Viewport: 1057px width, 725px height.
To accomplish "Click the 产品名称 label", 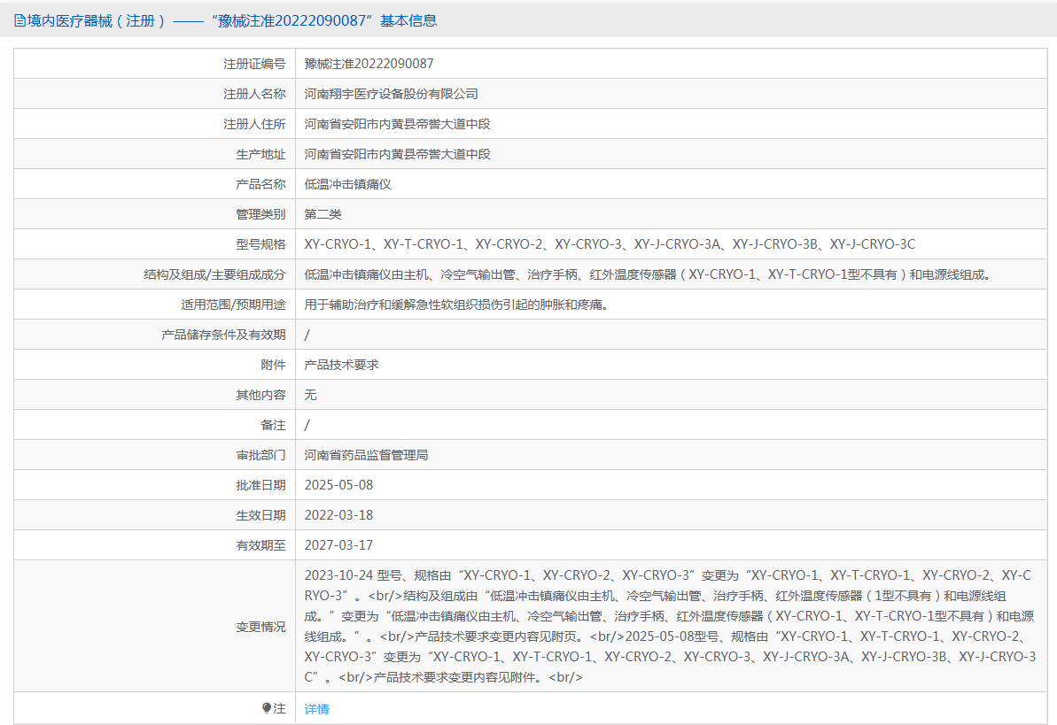I will (260, 184).
